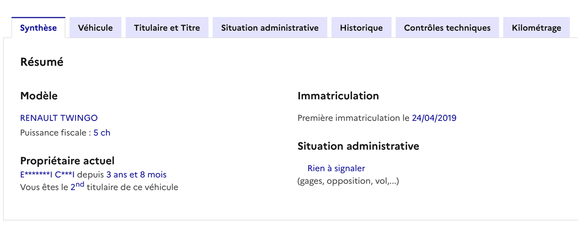The height and width of the screenshot is (239, 578).
Task: Open the Synthèse tab
Action: 38,28
